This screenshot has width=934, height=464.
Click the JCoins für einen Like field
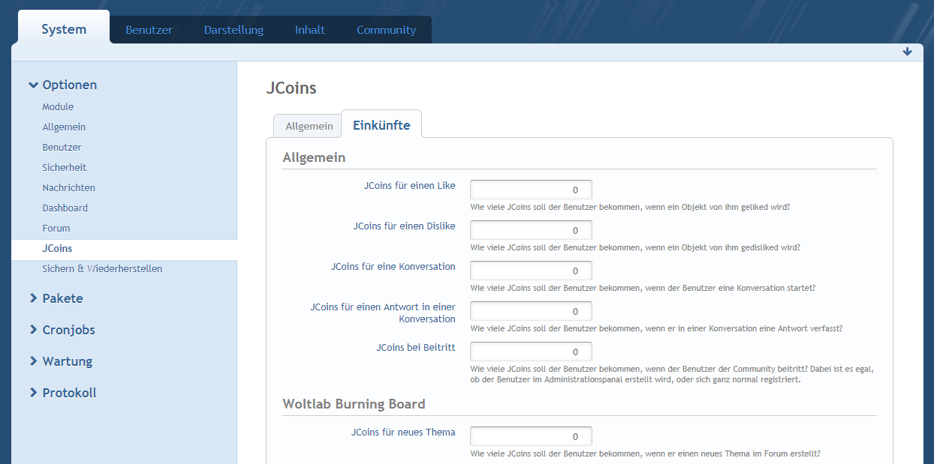(x=531, y=190)
